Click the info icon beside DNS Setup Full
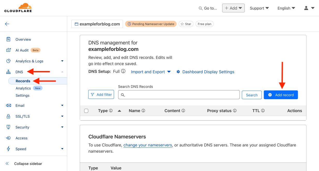 pos(123,71)
